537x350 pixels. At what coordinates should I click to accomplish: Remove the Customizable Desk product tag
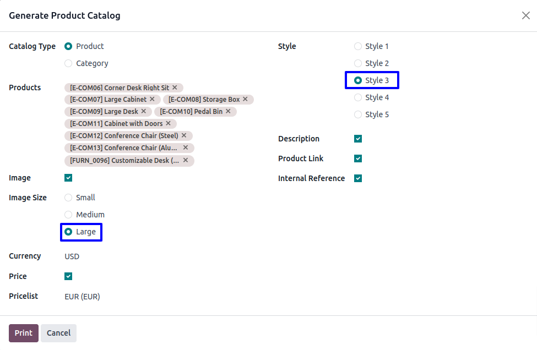[186, 161]
